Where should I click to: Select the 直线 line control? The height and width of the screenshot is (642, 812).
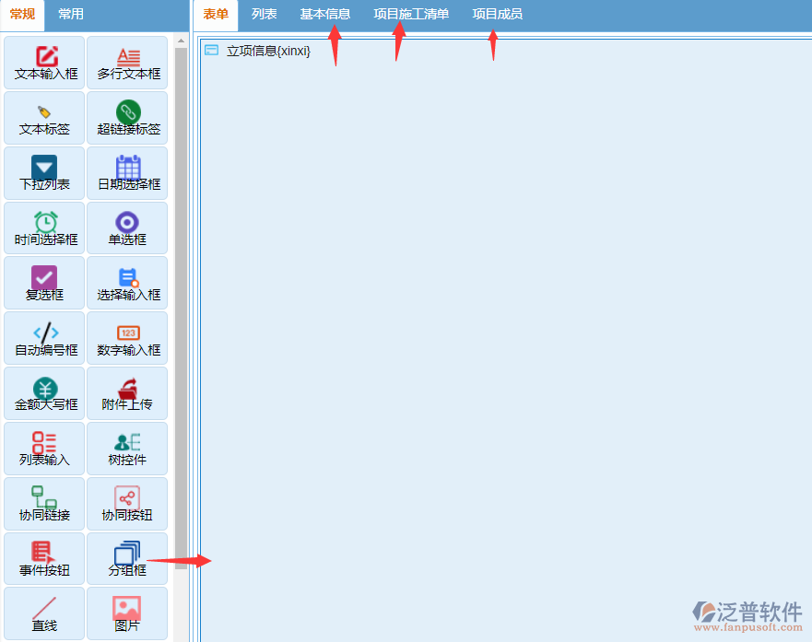click(x=44, y=613)
